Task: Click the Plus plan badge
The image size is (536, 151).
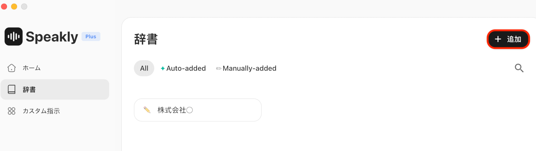Action: 91,37
